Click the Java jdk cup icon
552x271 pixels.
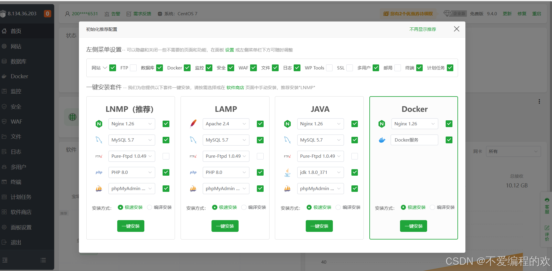coord(287,172)
